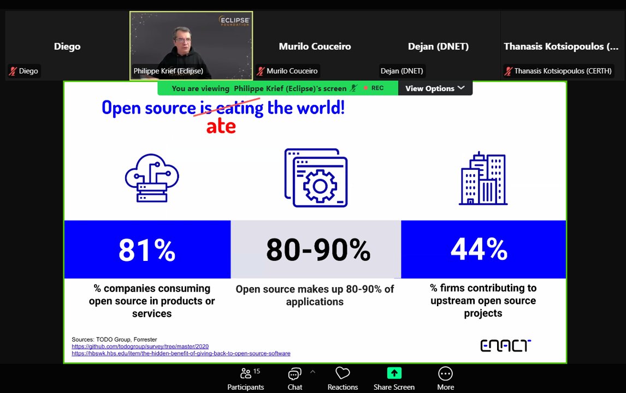Open the More menu
This screenshot has height=393, width=626.
tap(445, 378)
